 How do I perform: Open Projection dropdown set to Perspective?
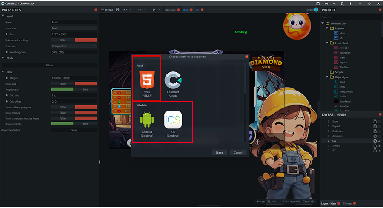tap(74, 46)
